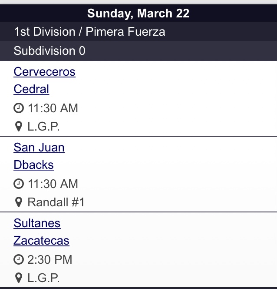
Task: Click the location pin under the Zacatecas game
Action: (19, 278)
